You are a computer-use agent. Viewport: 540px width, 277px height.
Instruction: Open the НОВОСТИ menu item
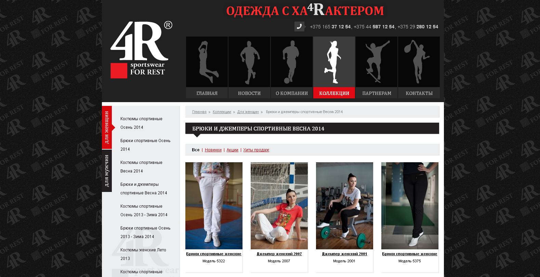tap(249, 93)
